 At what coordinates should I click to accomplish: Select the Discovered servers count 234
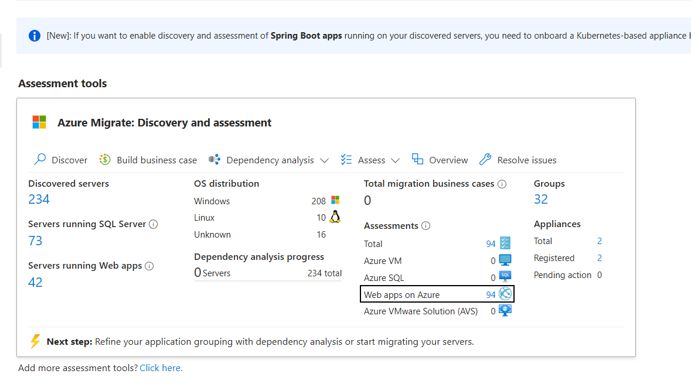pyautogui.click(x=38, y=199)
